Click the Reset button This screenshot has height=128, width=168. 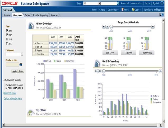point(21,71)
